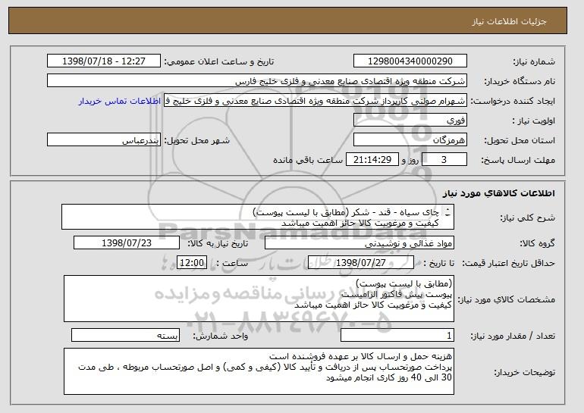The height and width of the screenshot is (413, 584).
Task: Click the label ساعت باقی مانده
Action: pos(308,160)
